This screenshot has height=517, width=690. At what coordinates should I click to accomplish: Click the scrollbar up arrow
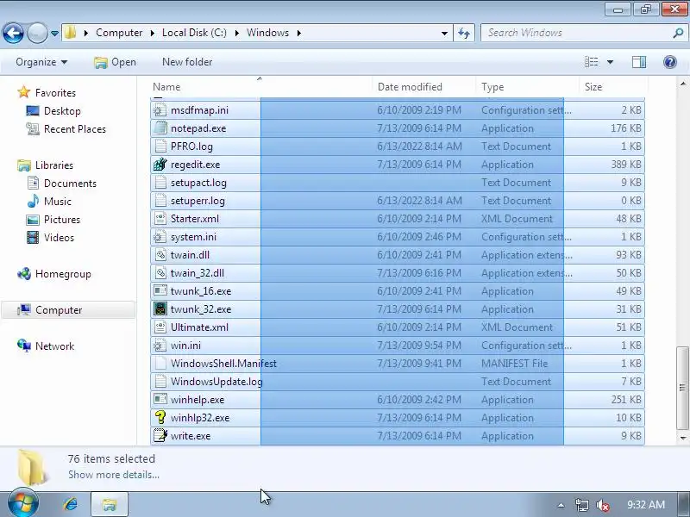pos(682,84)
